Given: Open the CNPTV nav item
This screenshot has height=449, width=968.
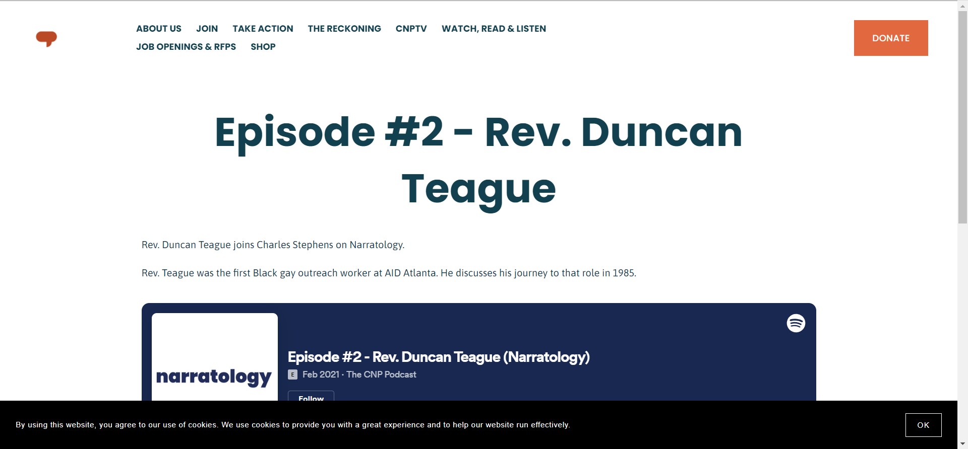Looking at the screenshot, I should point(411,29).
